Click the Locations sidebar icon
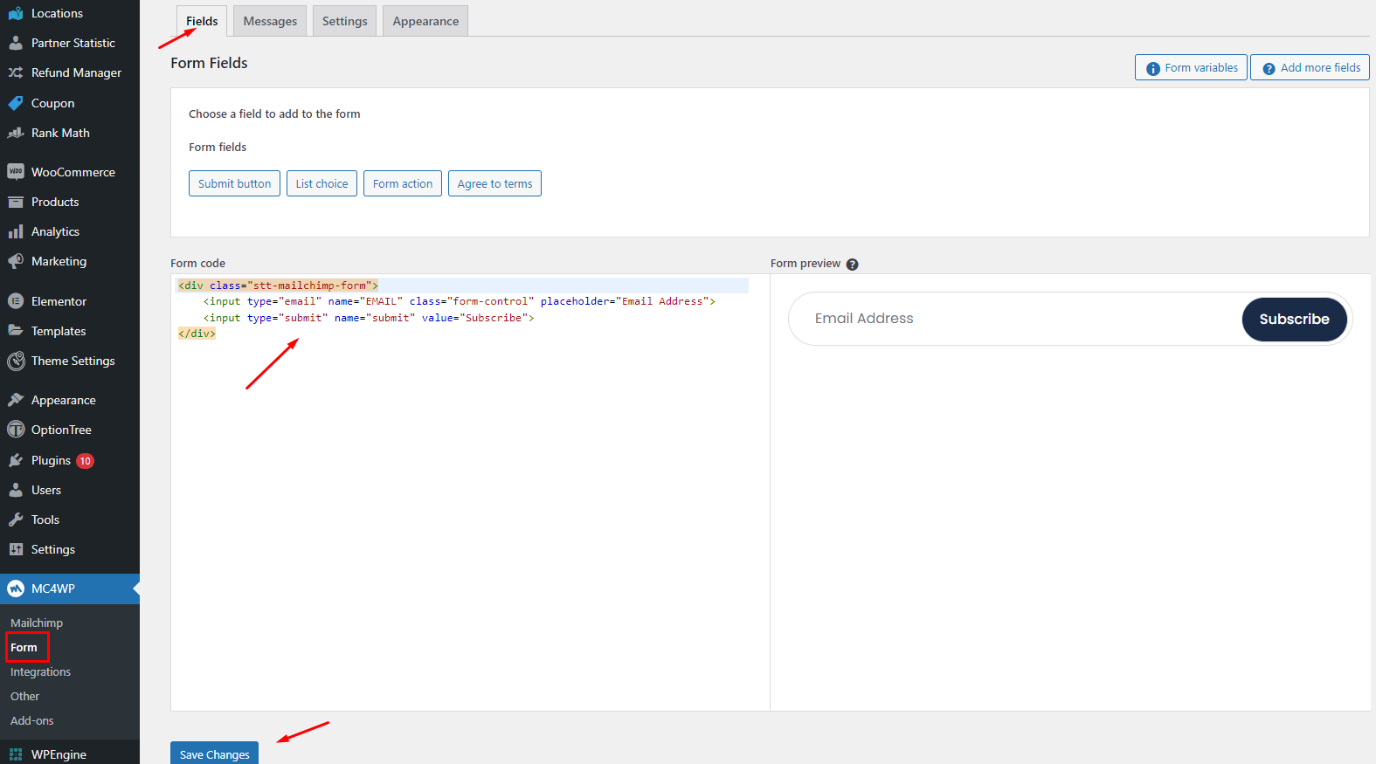 tap(16, 13)
